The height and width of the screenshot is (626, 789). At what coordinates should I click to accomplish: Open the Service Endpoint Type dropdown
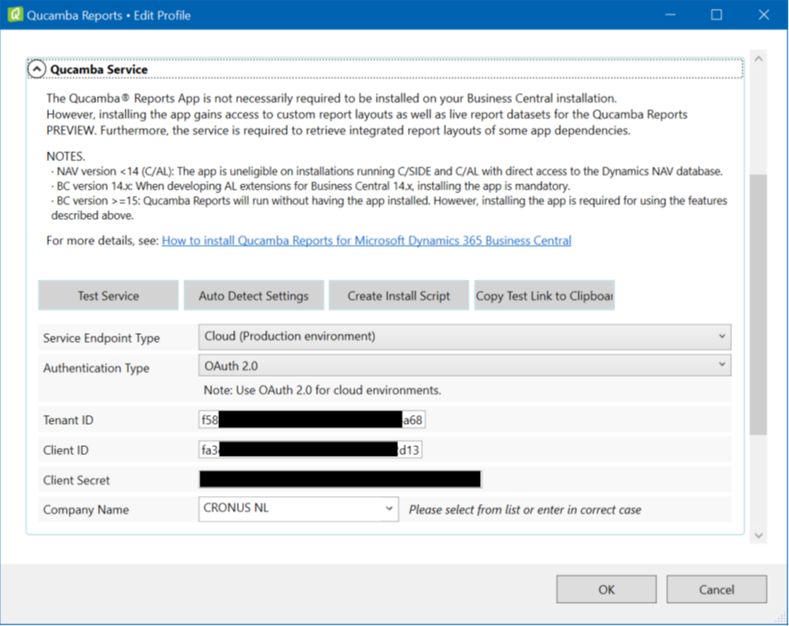465,337
